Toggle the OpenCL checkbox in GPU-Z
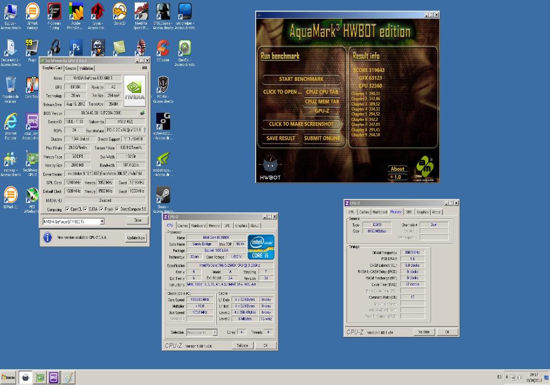 tap(67, 209)
